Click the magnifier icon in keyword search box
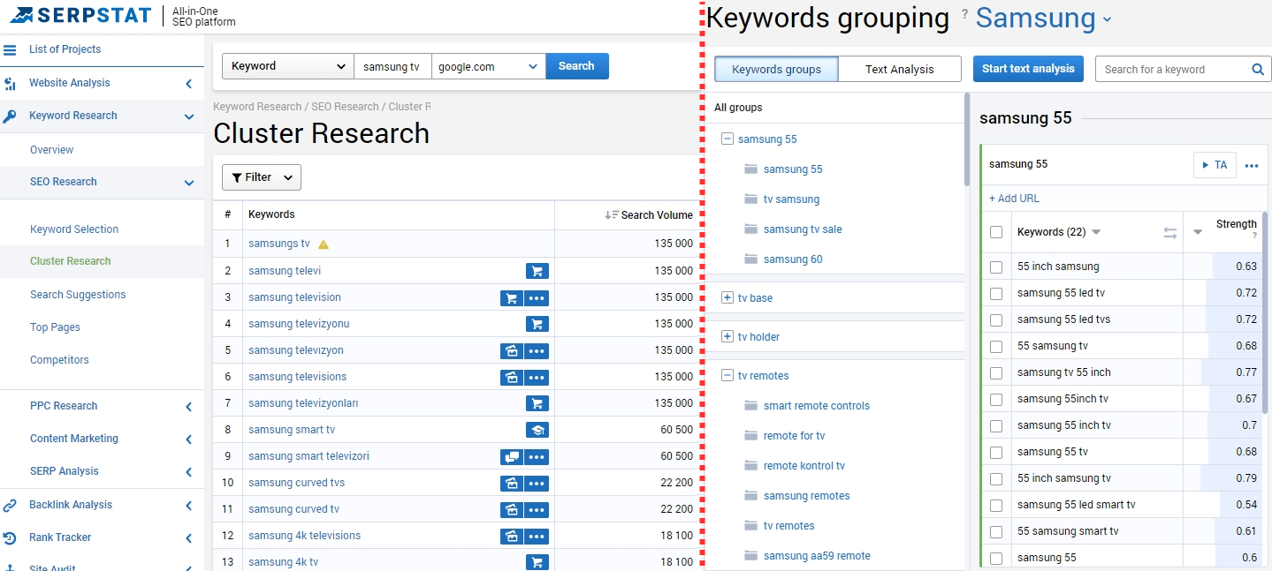The image size is (1272, 571). pyautogui.click(x=1258, y=70)
